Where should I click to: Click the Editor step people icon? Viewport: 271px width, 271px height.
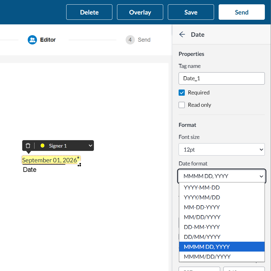point(32,40)
